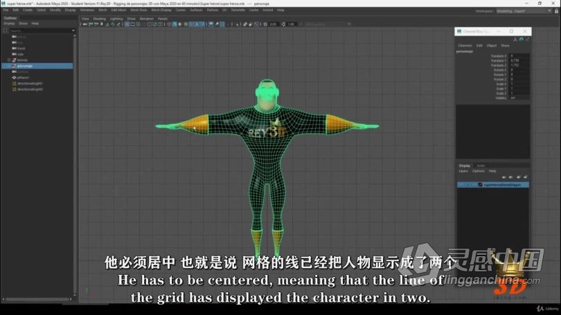Click the round teal icon in Channel Box header
This screenshot has width=561, height=315.
(x=522, y=39)
